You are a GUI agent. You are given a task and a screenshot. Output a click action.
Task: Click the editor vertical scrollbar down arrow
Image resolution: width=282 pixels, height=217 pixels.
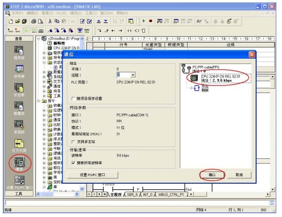click(x=273, y=189)
